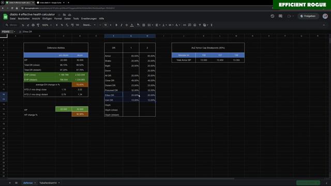Screen dimensions: 331x186
Task: Format selection as currency (€)
Action: click(57, 25)
